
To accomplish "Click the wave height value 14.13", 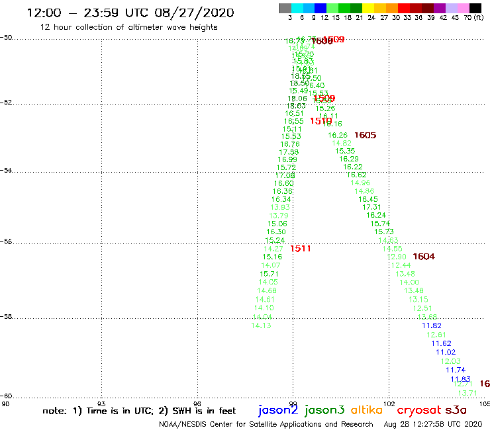I will (x=262, y=325).
